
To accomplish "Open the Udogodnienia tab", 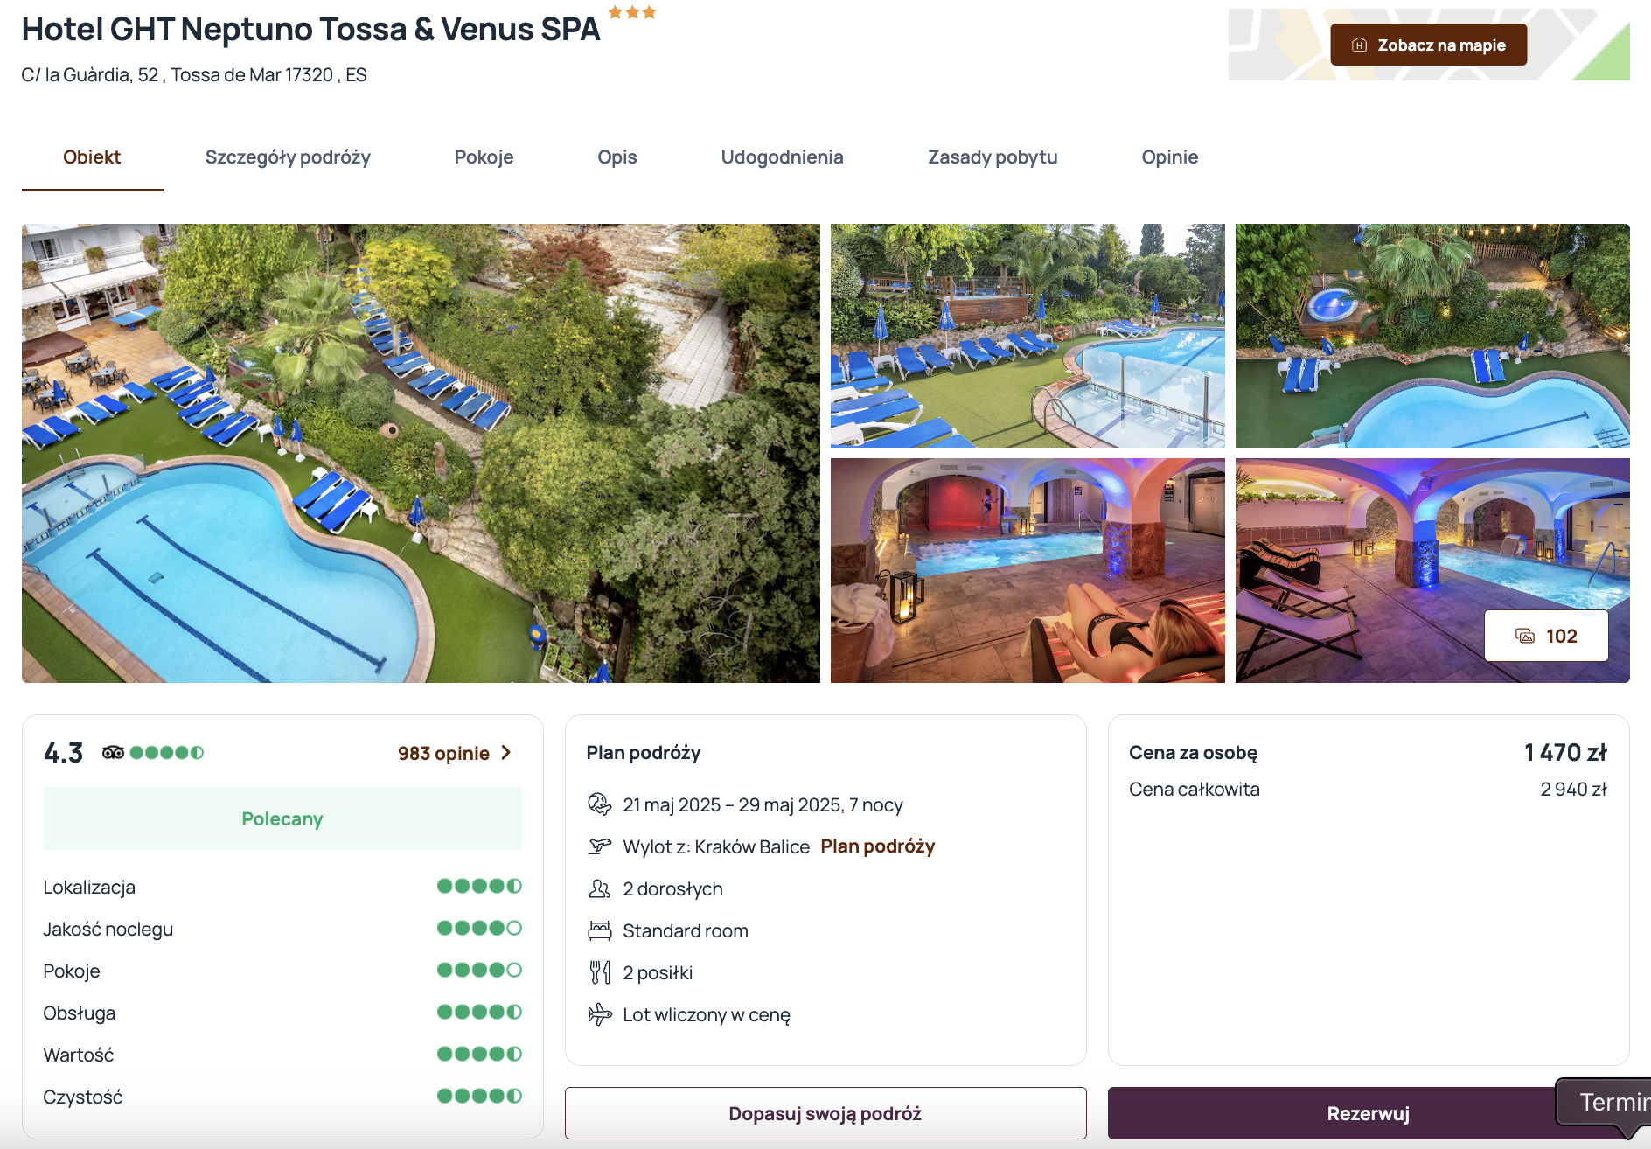I will coord(782,157).
